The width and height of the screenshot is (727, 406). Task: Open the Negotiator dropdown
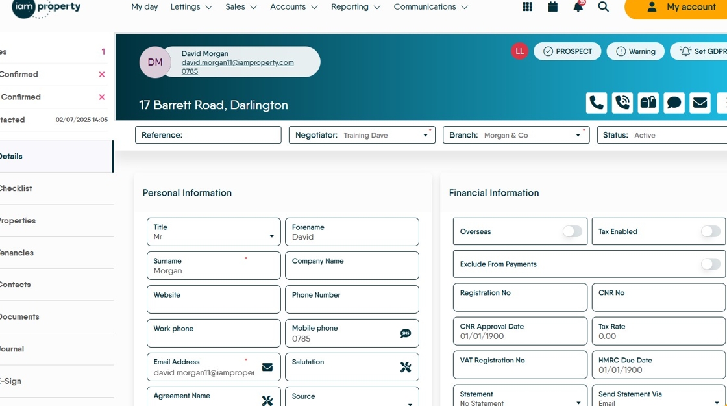point(362,135)
